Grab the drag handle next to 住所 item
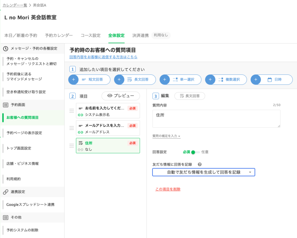297x238 pixels. 72,146
